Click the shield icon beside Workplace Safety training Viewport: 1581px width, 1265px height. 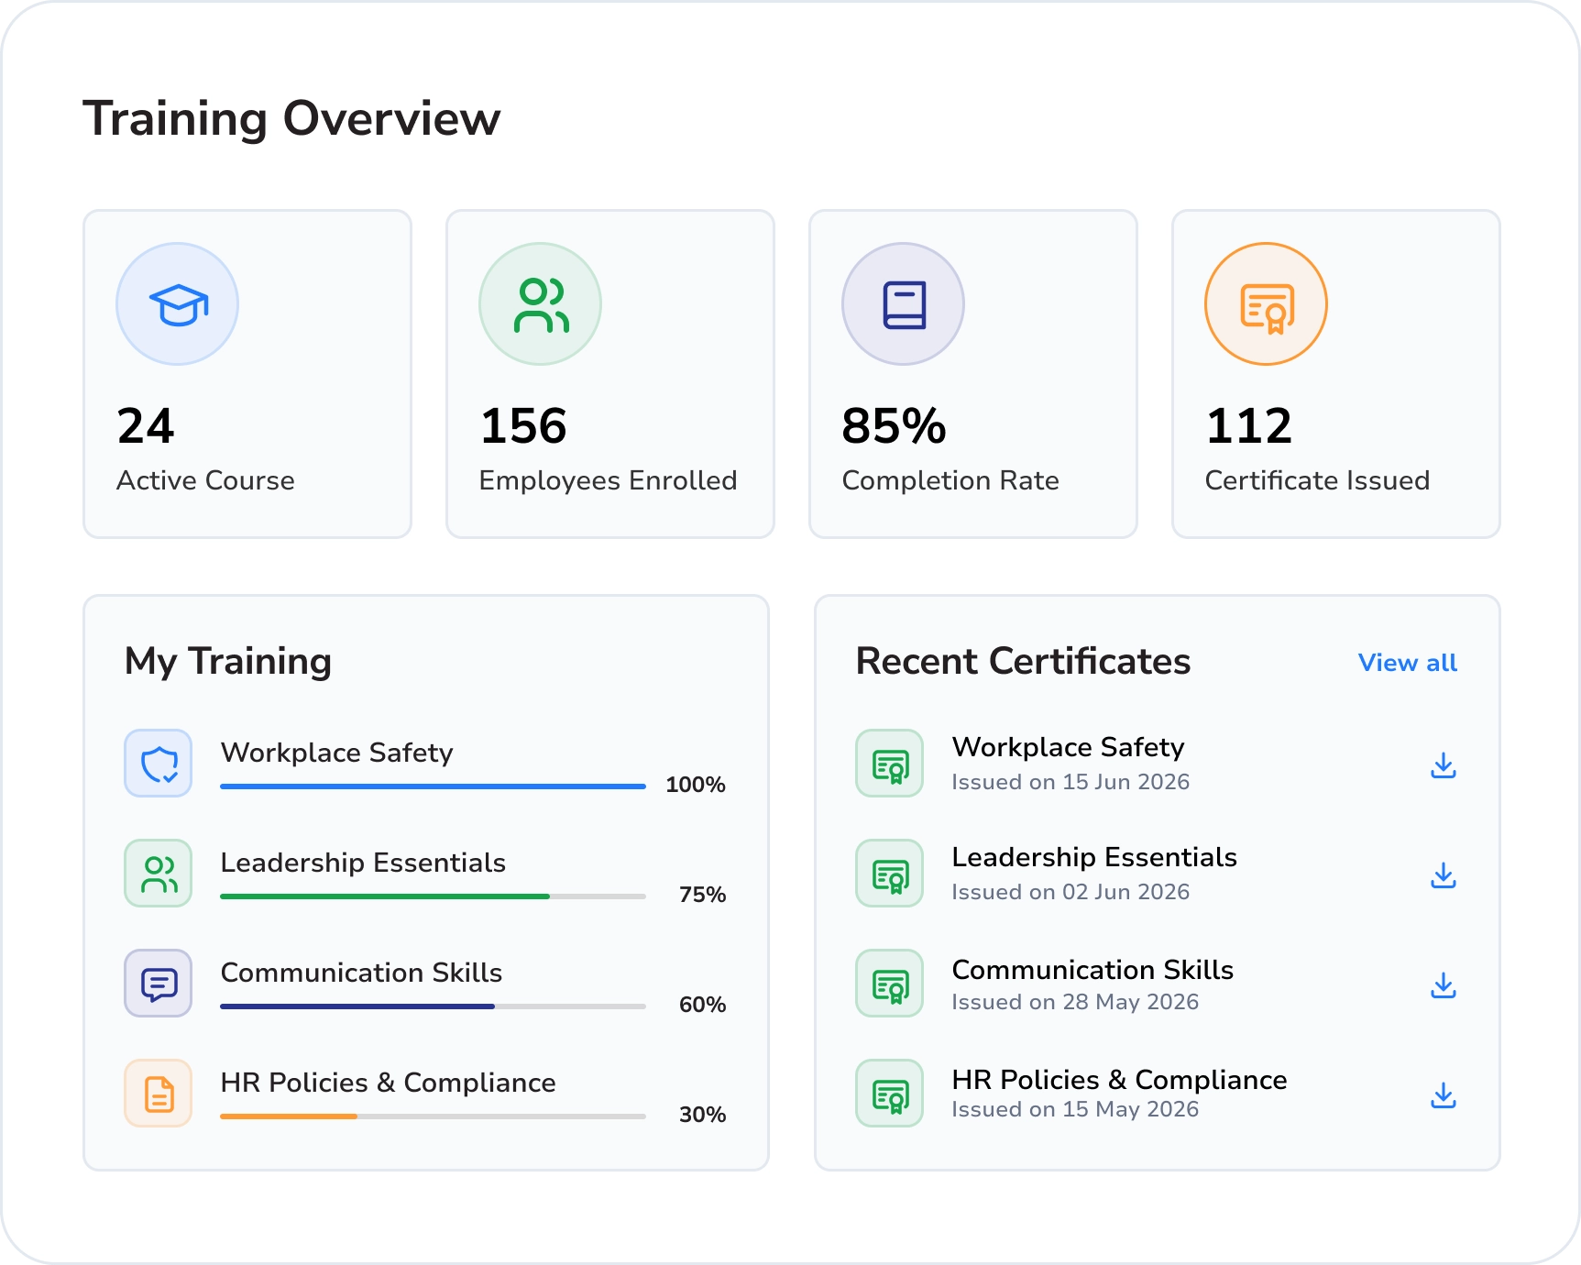pos(159,764)
